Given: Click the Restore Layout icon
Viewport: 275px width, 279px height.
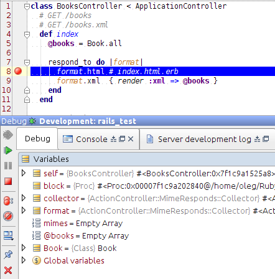Looking at the screenshot, I should (8, 235).
